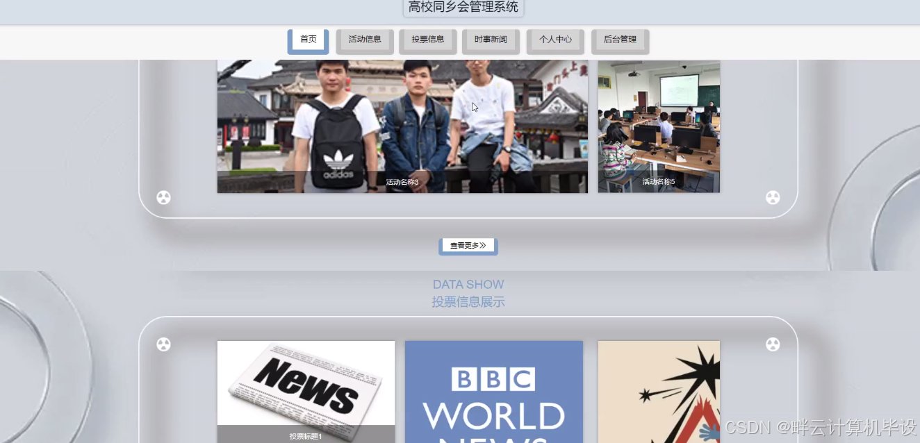Click the DATA SHOW heading text
The height and width of the screenshot is (443, 920).
468,285
